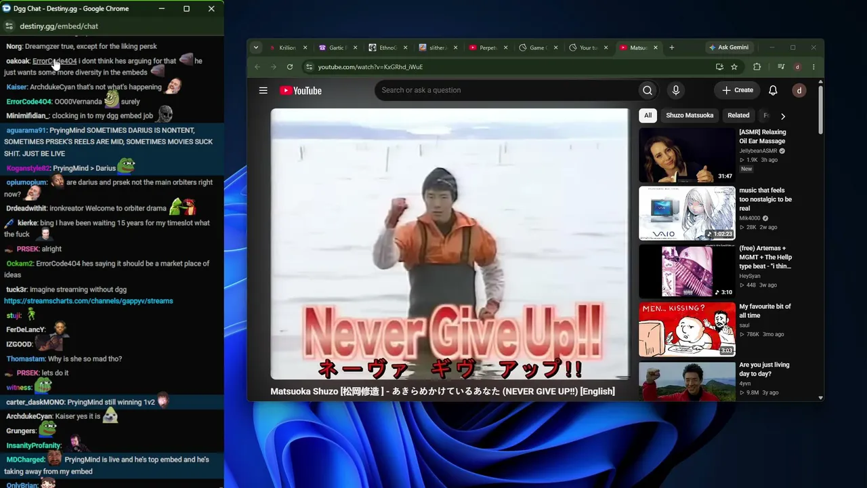Open a new tab with the plus button
The image size is (867, 488).
tap(672, 47)
